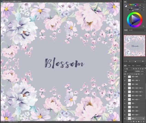Select the first layer thumbnail in Layers list
This screenshot has height=123, width=146.
point(130,77)
